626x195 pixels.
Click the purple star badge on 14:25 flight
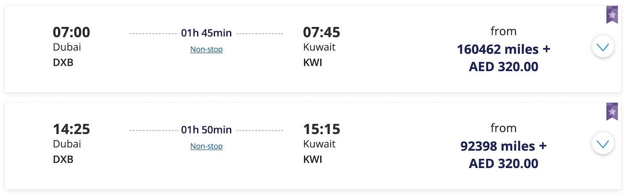point(612,112)
